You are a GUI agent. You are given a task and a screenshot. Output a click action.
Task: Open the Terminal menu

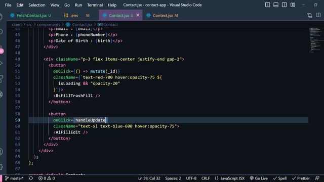coord(95,5)
